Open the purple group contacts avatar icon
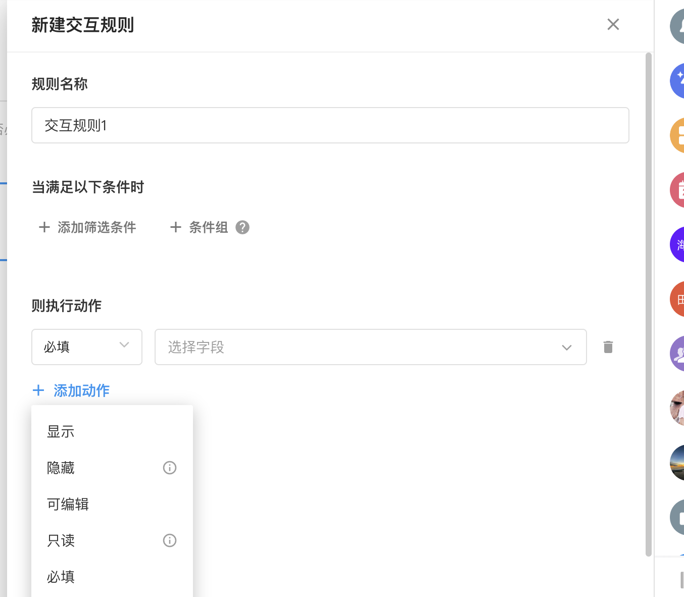Viewport: 684px width, 597px height. click(x=678, y=354)
